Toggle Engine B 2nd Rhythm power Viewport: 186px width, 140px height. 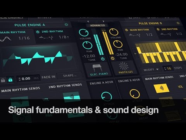(x=158, y=29)
